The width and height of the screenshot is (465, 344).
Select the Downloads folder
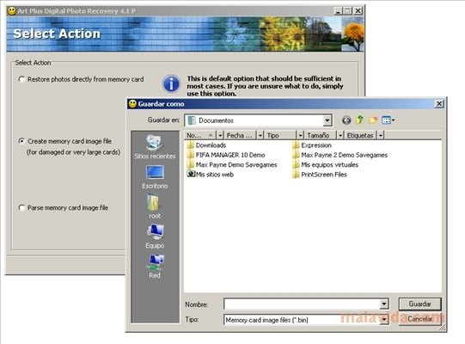coord(206,145)
